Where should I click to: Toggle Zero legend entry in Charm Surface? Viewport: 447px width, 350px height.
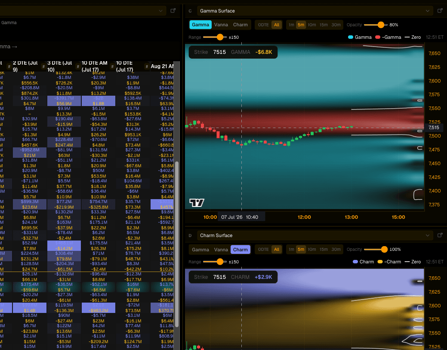point(413,262)
